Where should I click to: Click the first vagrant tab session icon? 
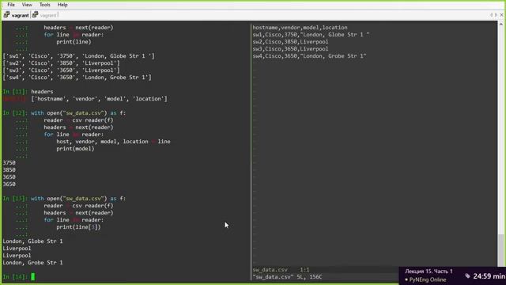6,14
